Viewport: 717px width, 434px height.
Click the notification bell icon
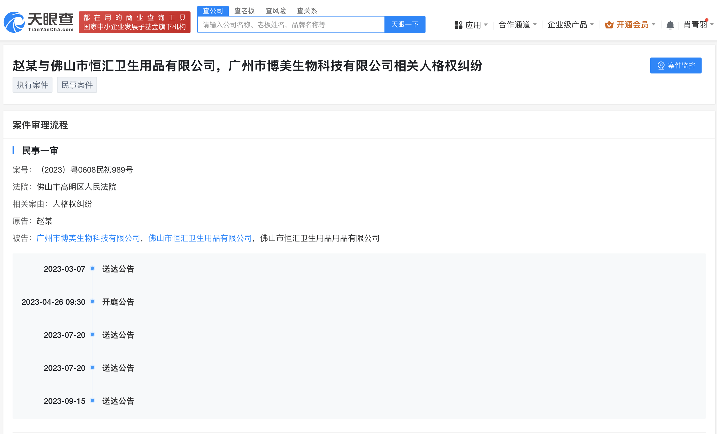click(x=670, y=25)
